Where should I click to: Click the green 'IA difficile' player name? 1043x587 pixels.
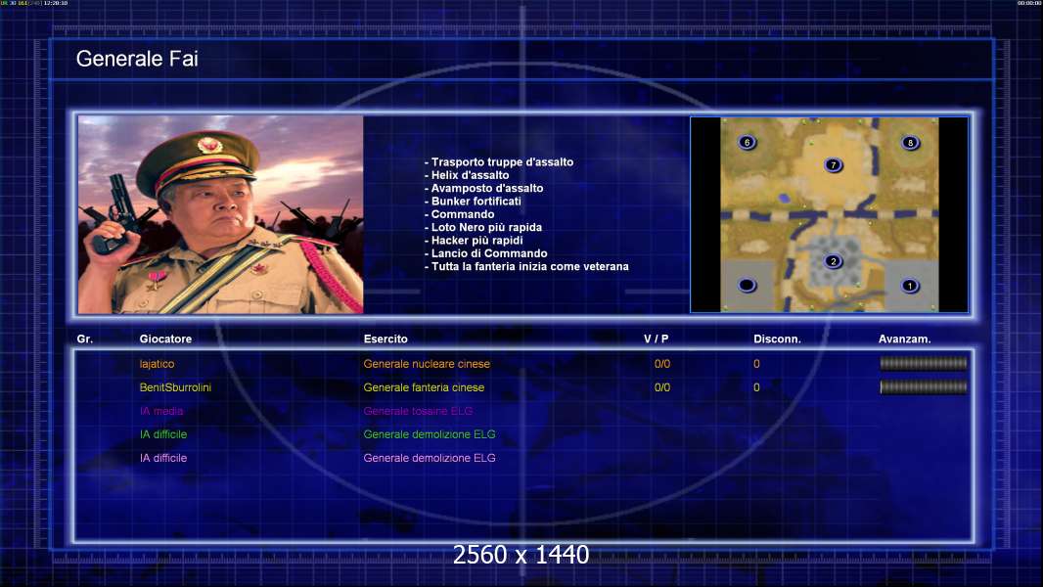(x=163, y=434)
